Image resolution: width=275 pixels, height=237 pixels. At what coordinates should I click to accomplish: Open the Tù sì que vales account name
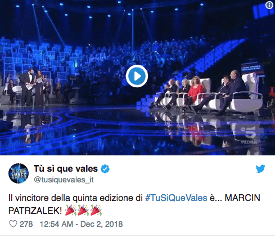66,168
